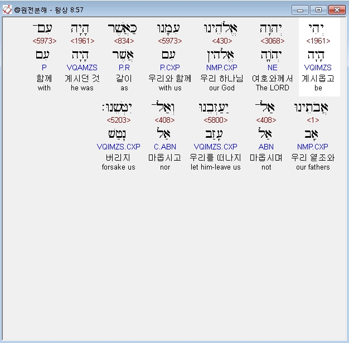Screen dimensions: 349x343
Task: Select Korean gloss 우리와 함께
Action: click(x=170, y=79)
